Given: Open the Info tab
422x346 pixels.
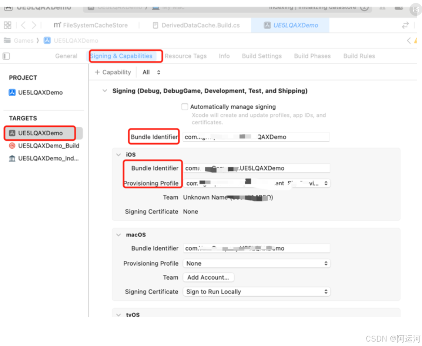Looking at the screenshot, I should pos(224,56).
